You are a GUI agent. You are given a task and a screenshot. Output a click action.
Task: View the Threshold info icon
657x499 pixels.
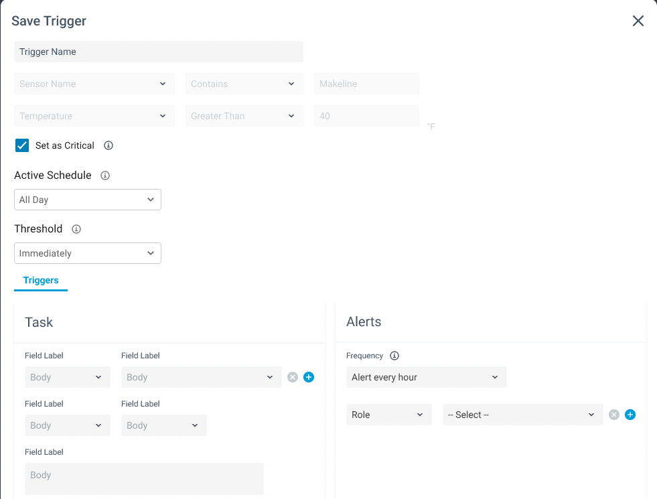point(76,229)
